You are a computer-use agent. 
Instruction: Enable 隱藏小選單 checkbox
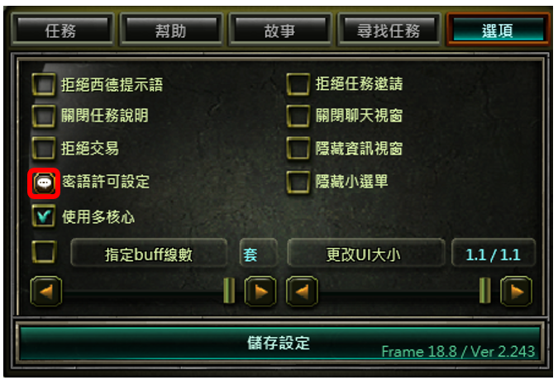298,183
